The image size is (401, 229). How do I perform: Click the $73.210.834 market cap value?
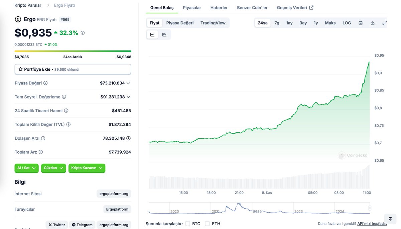coord(112,83)
